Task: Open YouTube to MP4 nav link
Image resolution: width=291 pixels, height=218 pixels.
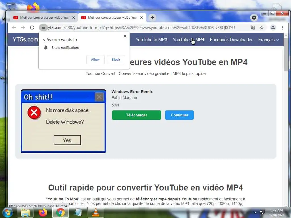Action: (188, 40)
